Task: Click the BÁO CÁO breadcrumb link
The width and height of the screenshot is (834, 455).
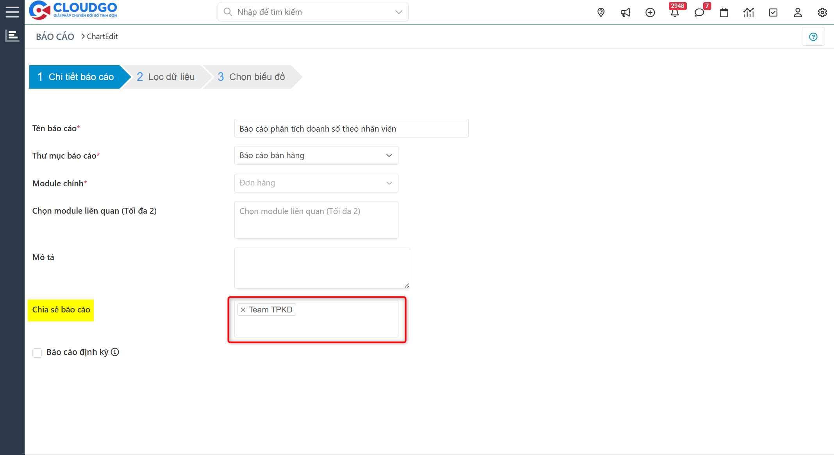Action: click(55, 37)
